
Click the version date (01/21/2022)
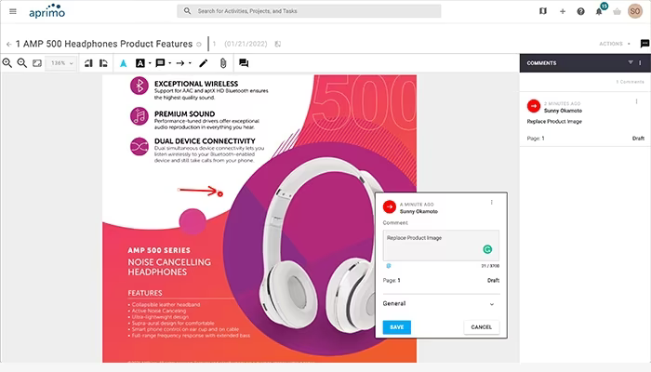(x=246, y=44)
